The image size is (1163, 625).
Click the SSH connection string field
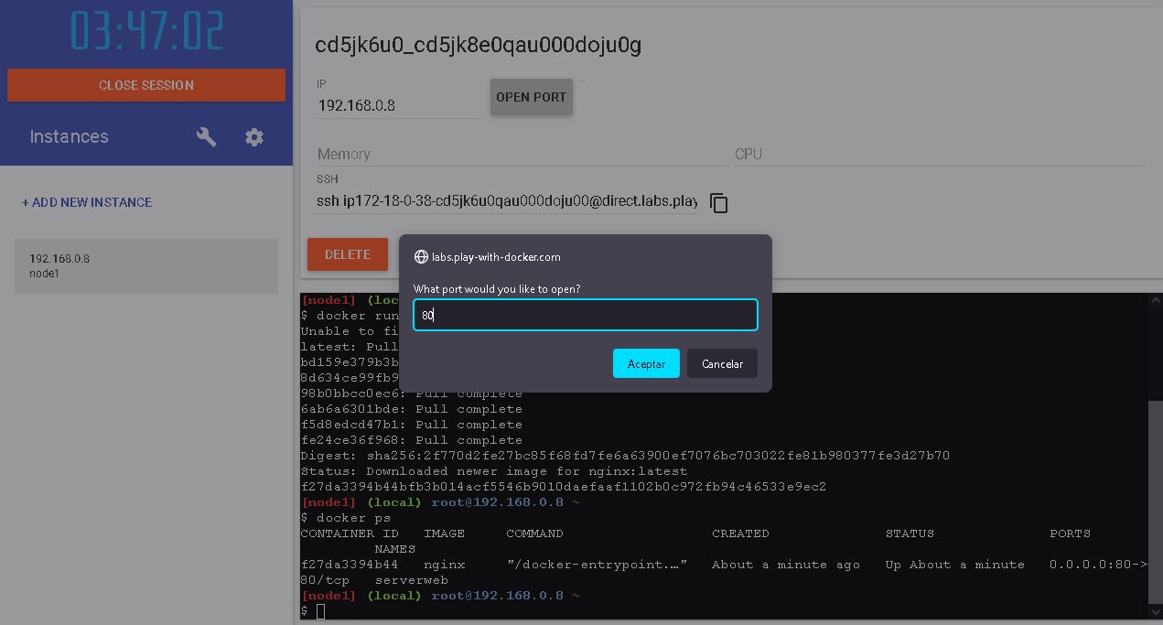click(507, 201)
